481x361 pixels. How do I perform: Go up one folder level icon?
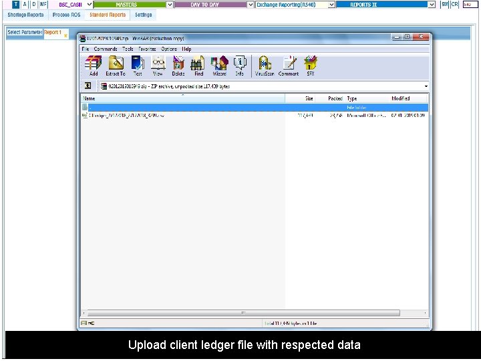(x=88, y=86)
